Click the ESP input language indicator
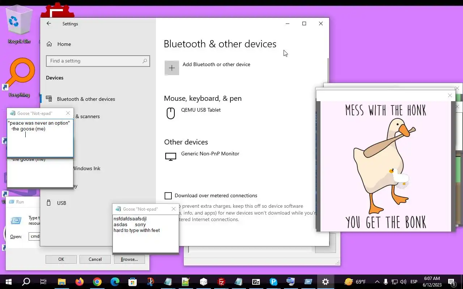 (414, 282)
